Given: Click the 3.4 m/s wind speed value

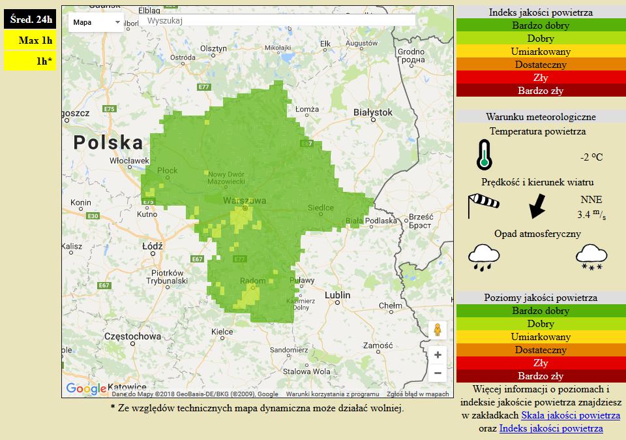Looking at the screenshot, I should (591, 214).
